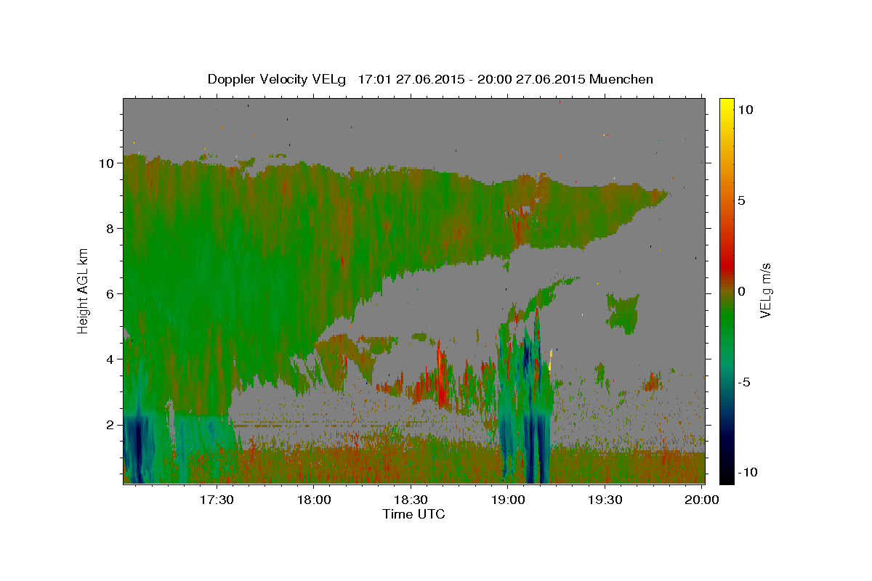Click the '17:30' time tick label

(x=216, y=500)
